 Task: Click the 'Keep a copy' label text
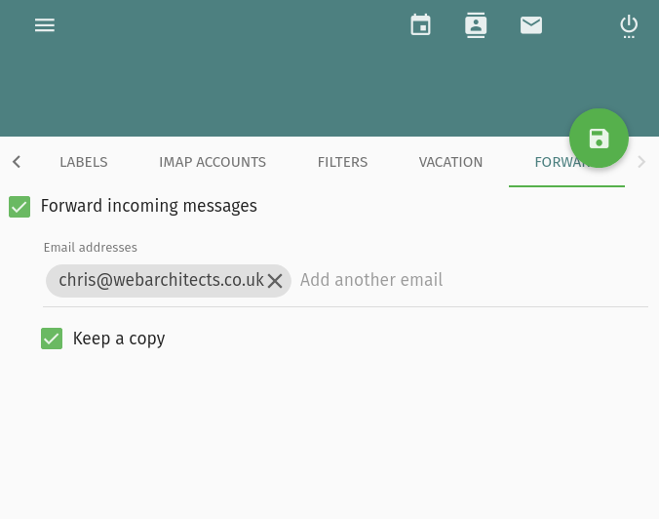119,339
